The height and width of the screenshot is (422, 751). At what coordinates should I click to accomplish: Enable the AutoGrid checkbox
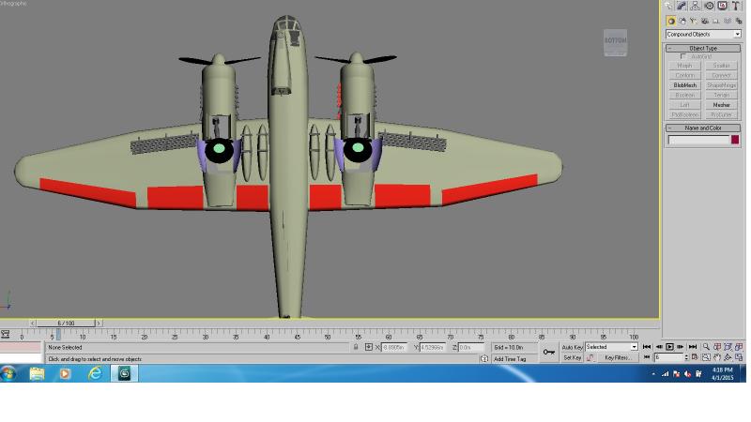(683, 56)
